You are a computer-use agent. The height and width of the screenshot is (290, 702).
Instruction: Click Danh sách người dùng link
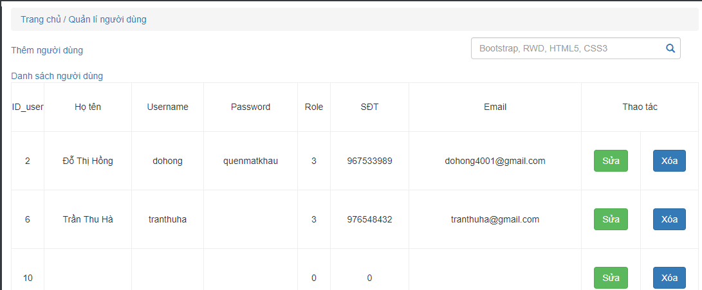[x=57, y=76]
